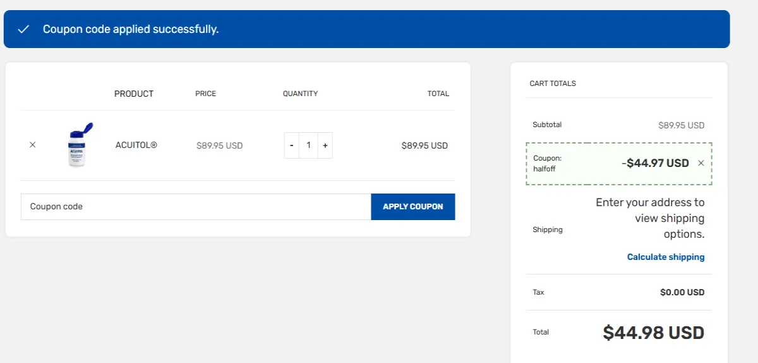Screen dimensions: 758x363
Task: Select the PRODUCT column header
Action: point(134,94)
